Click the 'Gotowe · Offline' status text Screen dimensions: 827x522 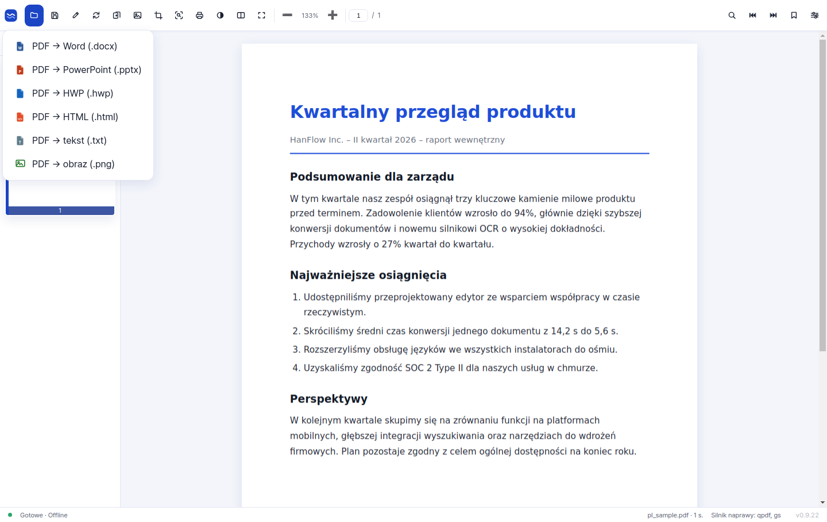tap(44, 515)
